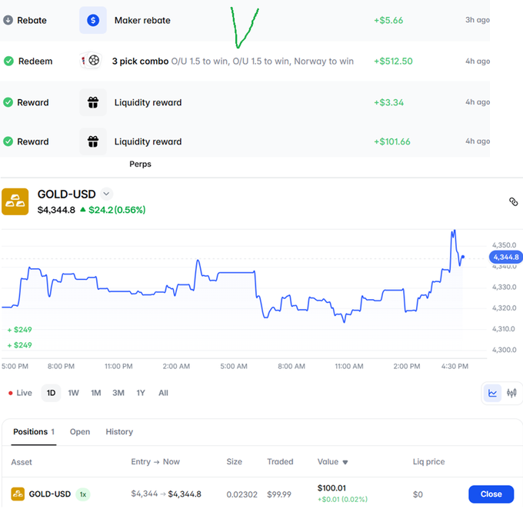The height and width of the screenshot is (512, 523).
Task: Open the 3 pick combo redeem entry
Action: (x=245, y=62)
